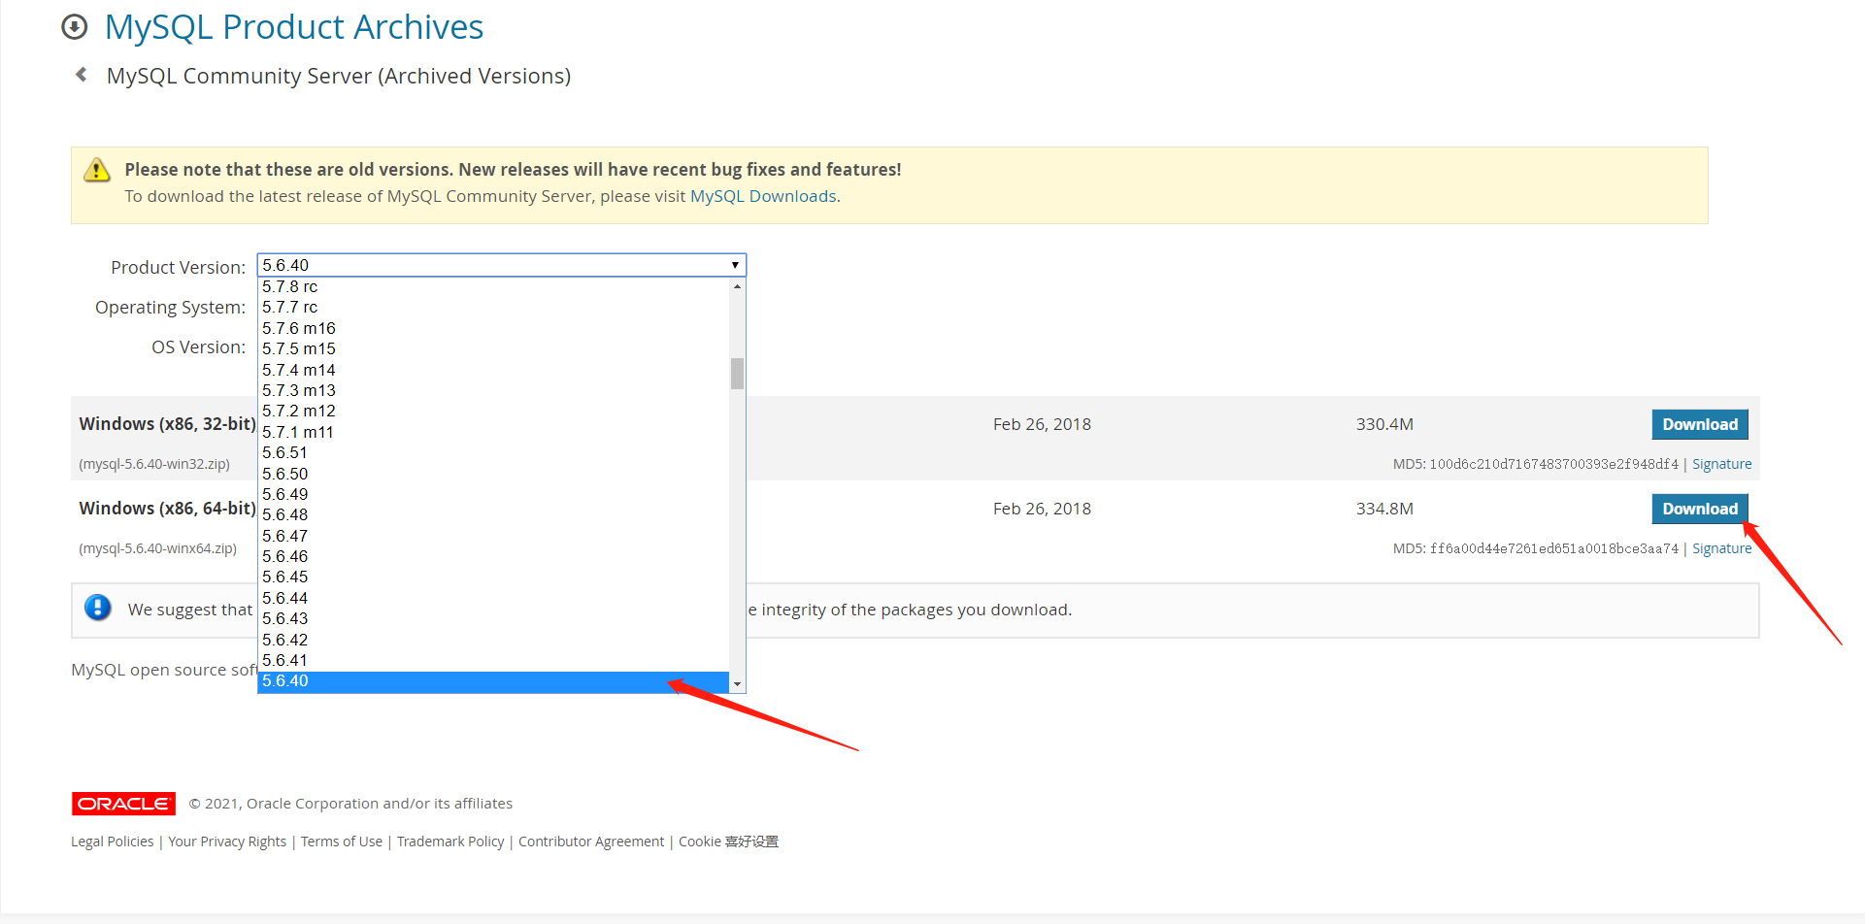Image resolution: width=1865 pixels, height=924 pixels.
Task: Click the yellow warning triangle icon
Action: [97, 170]
